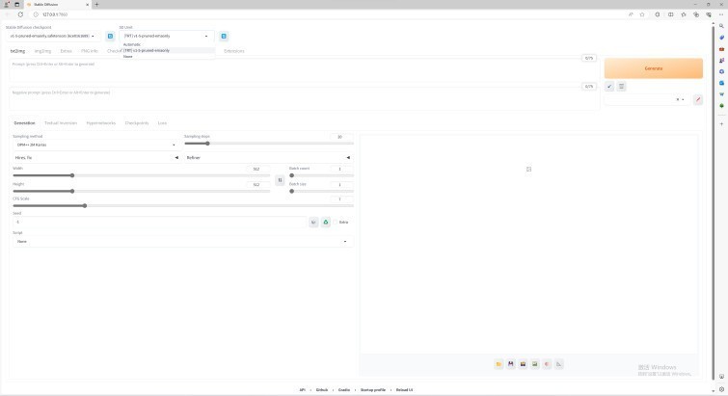Open the Lora sub-tab
Image resolution: width=728 pixels, height=396 pixels.
pos(162,123)
